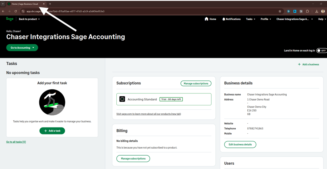This screenshot has width=327, height=169.
Task: Open Go to all tasks link
Action: point(16,142)
